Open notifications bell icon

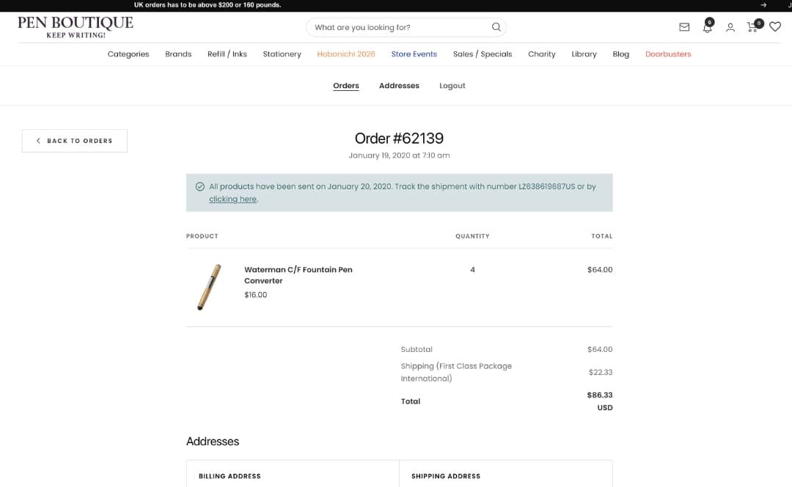click(x=707, y=27)
